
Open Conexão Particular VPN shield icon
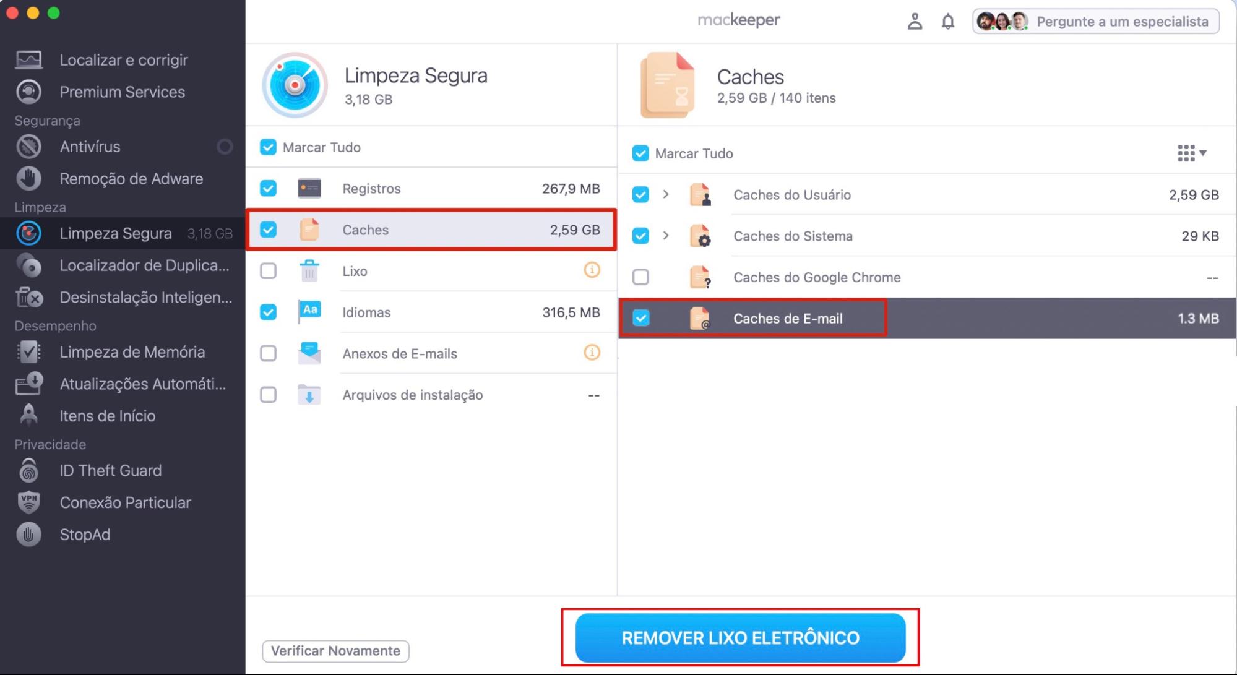[28, 502]
